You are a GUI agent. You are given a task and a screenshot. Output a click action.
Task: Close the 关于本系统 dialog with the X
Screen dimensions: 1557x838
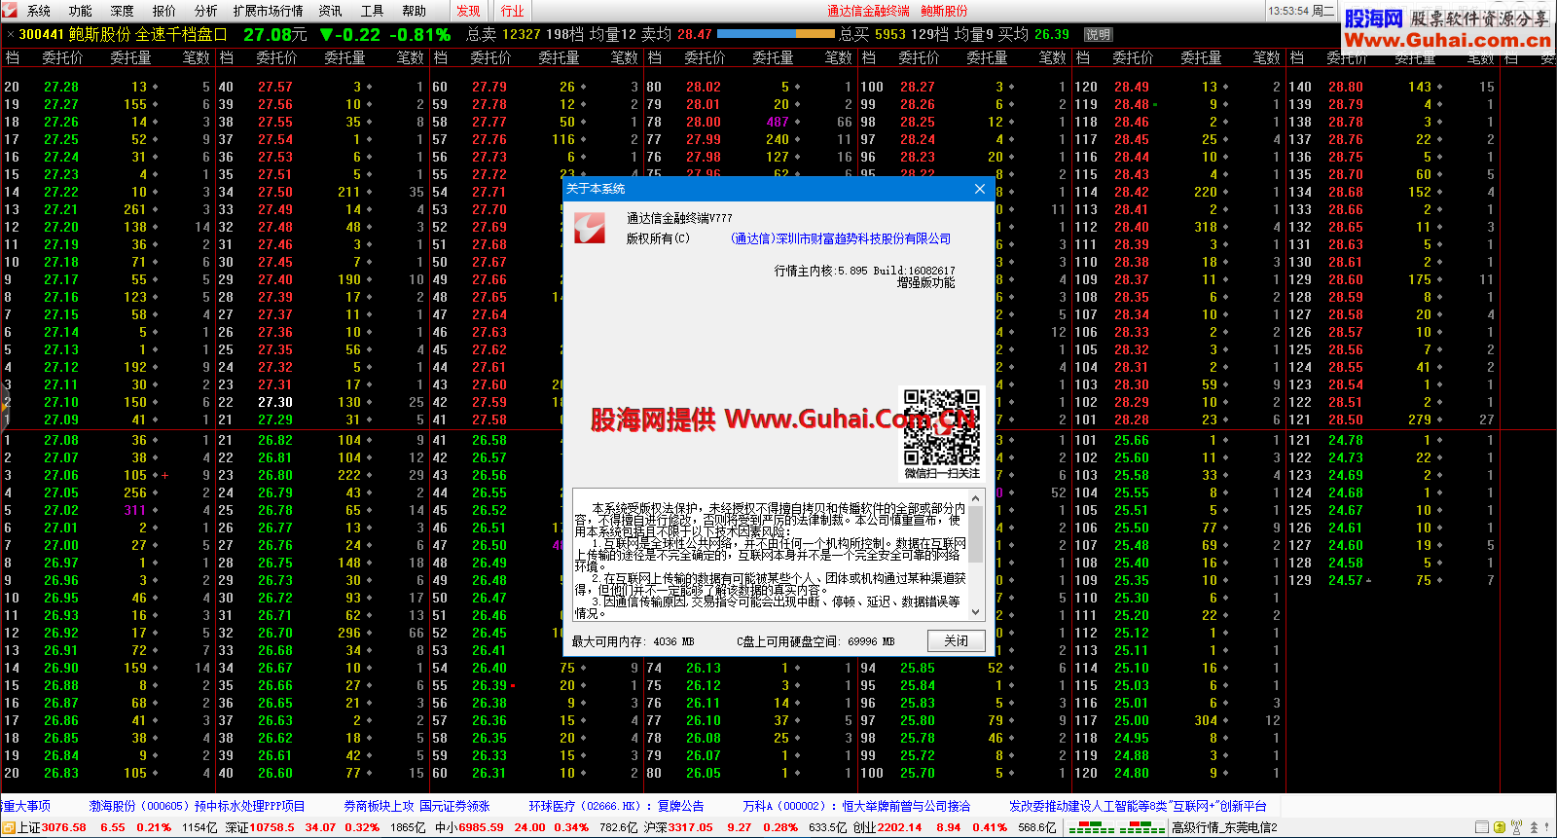(980, 189)
